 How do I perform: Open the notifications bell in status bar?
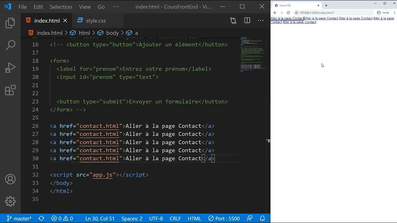pyautogui.click(x=262, y=218)
